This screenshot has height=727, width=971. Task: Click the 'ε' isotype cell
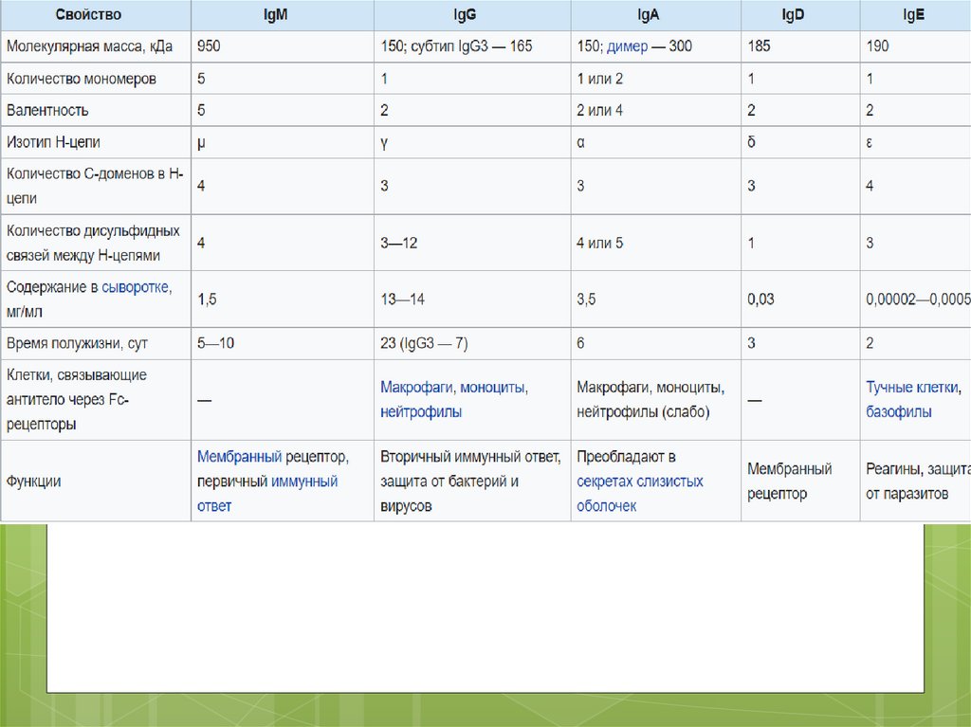coord(869,143)
